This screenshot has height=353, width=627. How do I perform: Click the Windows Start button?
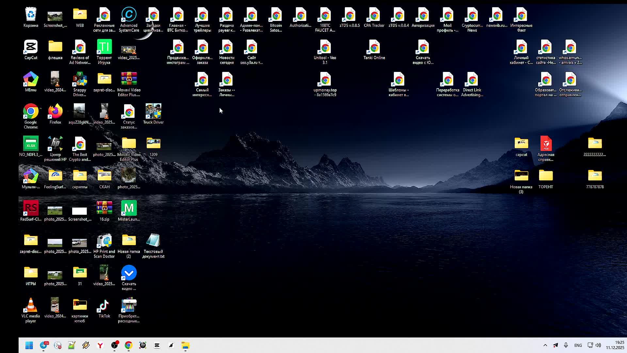click(x=29, y=345)
